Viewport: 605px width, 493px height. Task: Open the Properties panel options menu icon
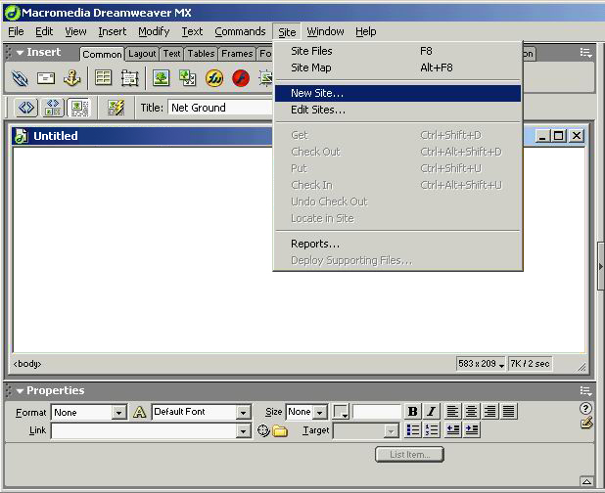(585, 391)
